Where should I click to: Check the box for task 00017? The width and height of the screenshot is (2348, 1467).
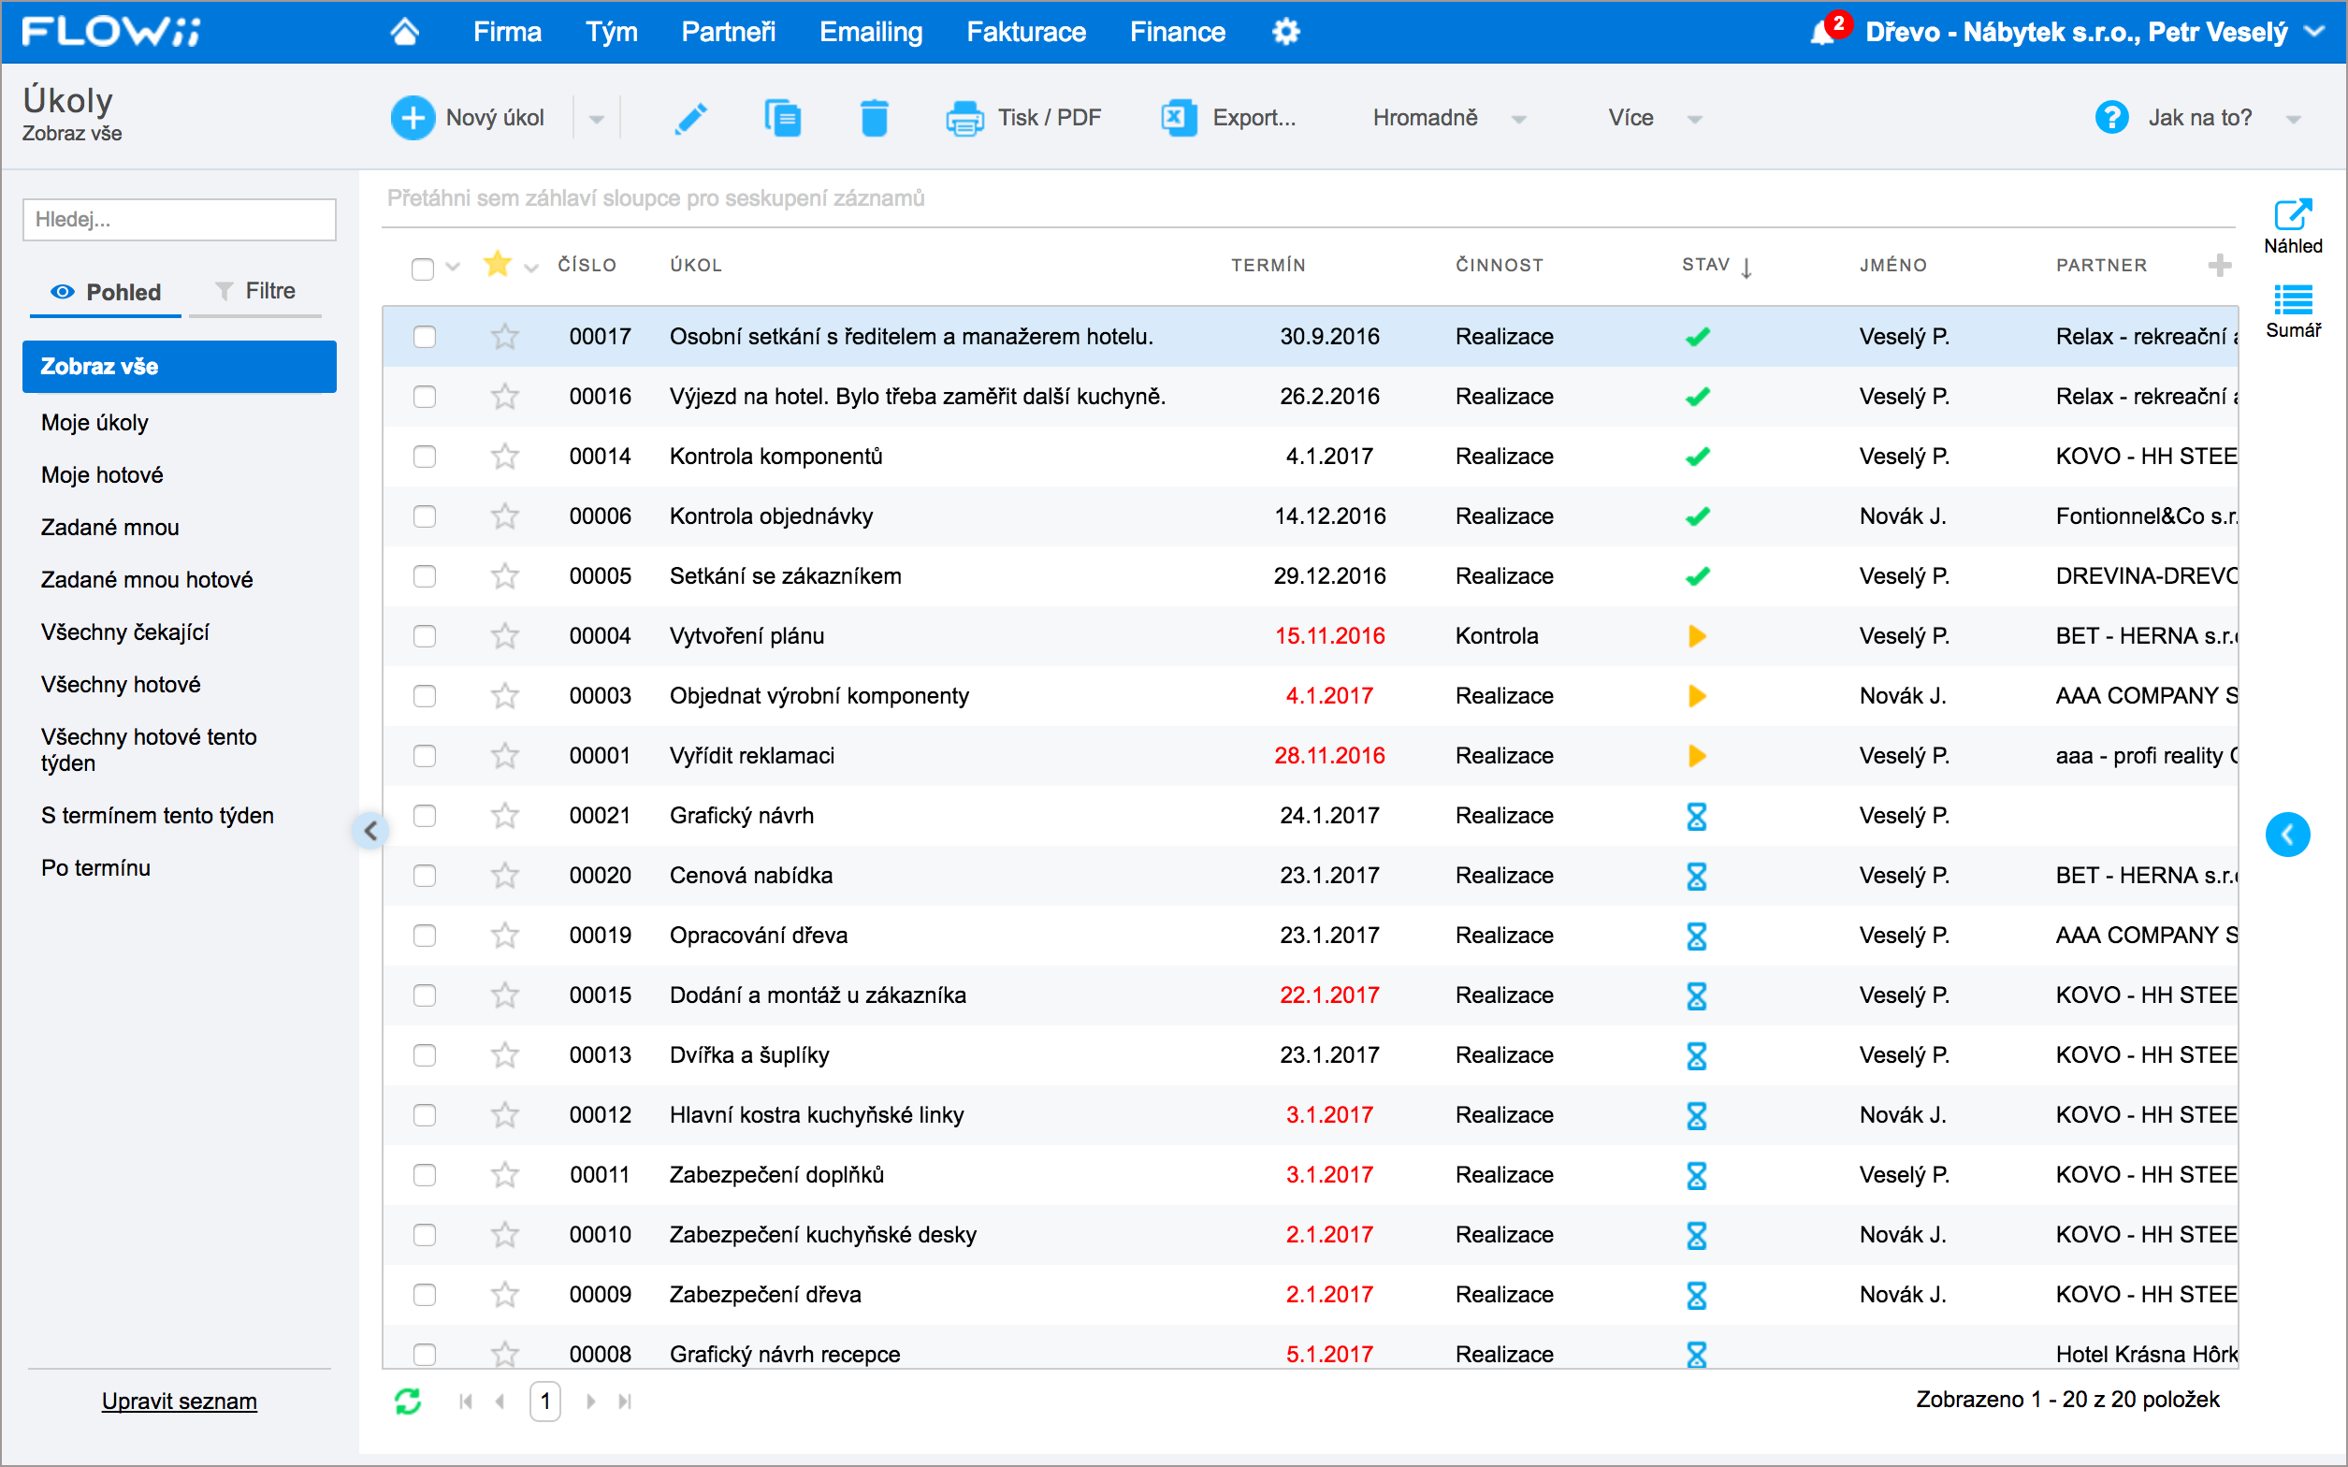point(424,337)
